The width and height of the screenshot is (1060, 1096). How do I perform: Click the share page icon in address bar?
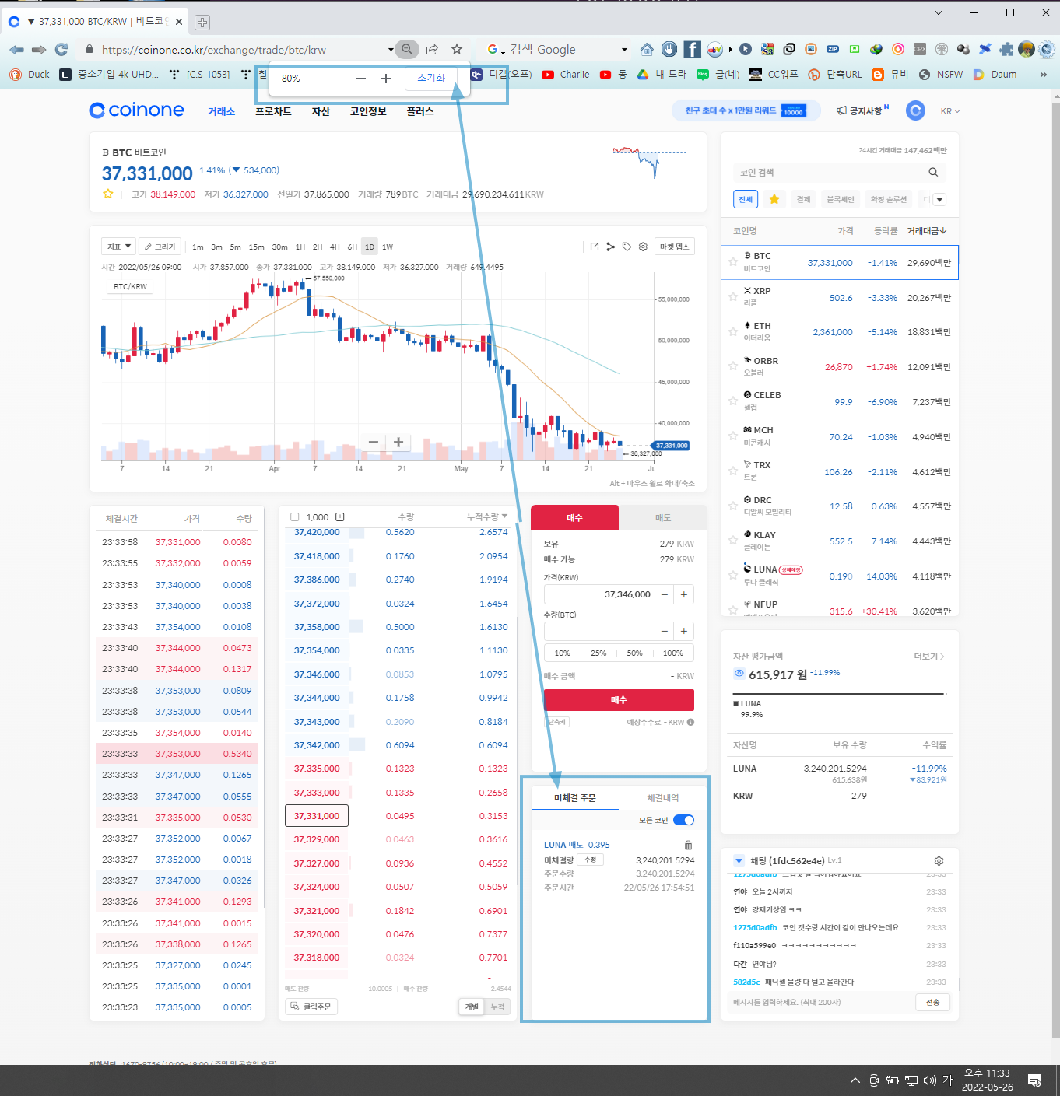(x=432, y=49)
